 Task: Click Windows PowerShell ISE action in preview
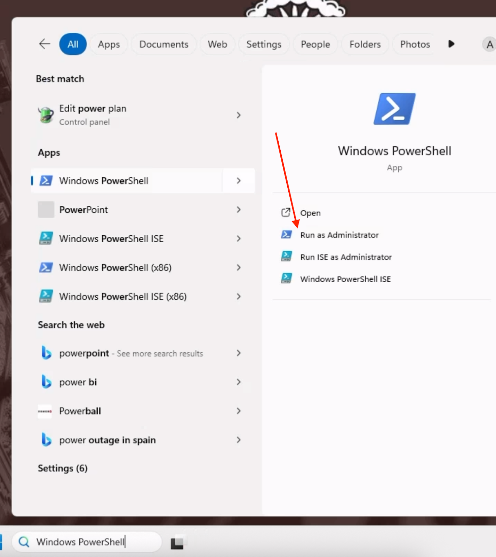coord(345,279)
